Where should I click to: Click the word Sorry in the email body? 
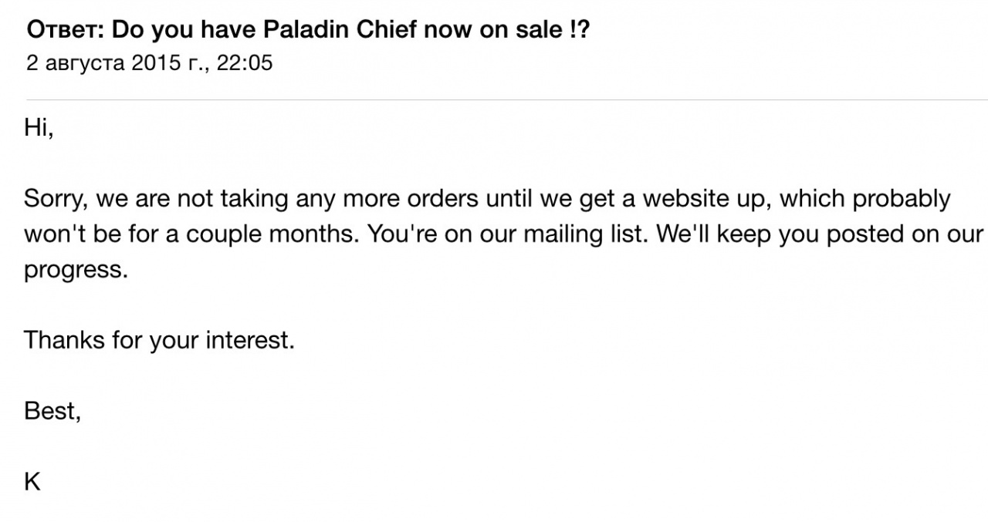click(x=56, y=199)
